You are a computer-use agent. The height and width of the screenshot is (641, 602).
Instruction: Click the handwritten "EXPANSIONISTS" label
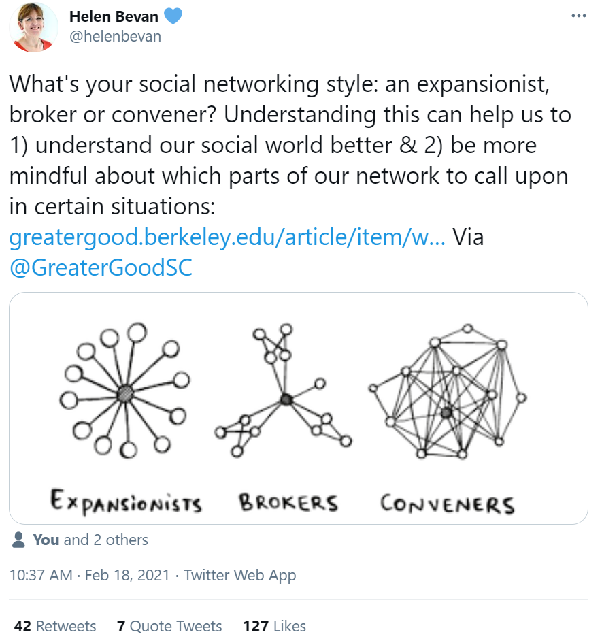click(x=126, y=503)
